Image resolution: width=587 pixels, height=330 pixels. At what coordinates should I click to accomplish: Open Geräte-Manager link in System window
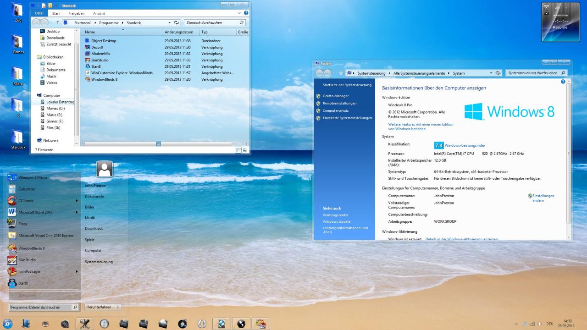point(336,96)
